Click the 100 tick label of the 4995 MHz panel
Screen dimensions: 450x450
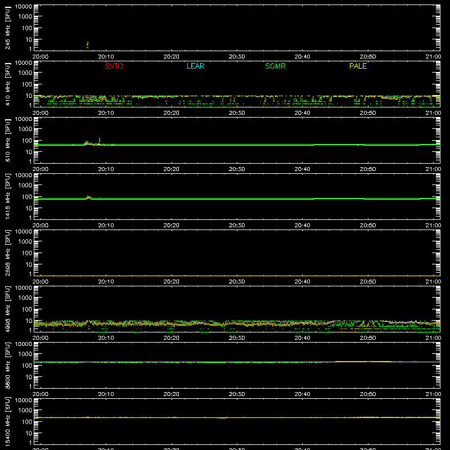click(x=27, y=309)
